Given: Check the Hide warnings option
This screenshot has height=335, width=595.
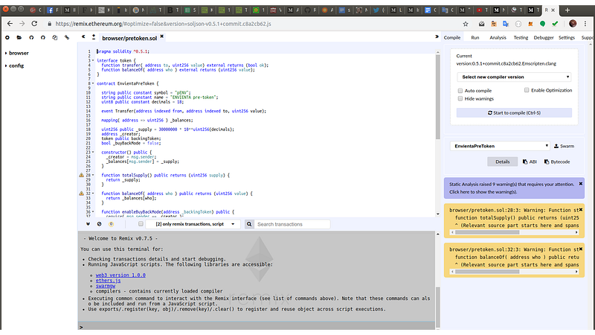Looking at the screenshot, I should 460,98.
